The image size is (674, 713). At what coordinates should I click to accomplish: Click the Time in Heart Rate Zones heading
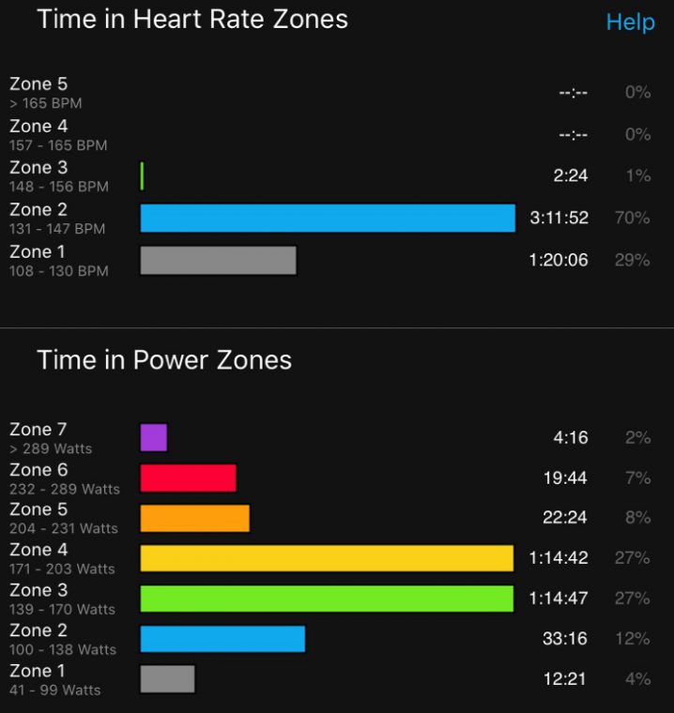(x=192, y=19)
